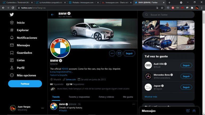This screenshot has width=205, height=115.
Task: Follow BMW with the Seguir button
Action: pyautogui.click(x=129, y=53)
